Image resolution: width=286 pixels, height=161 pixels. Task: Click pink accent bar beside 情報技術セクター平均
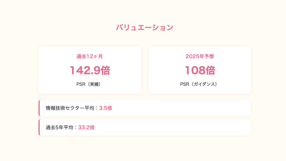click(39, 108)
